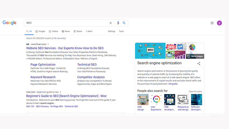
Task: Open the red SEO banner thumbnail
Action: pos(171,47)
